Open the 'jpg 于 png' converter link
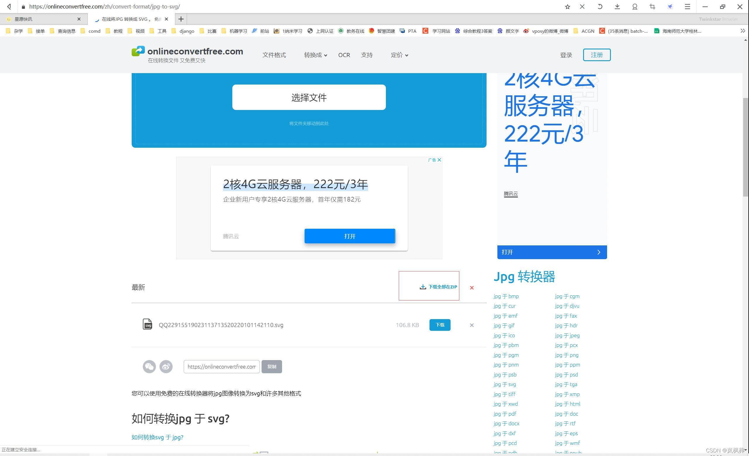The image size is (749, 456). click(x=567, y=355)
